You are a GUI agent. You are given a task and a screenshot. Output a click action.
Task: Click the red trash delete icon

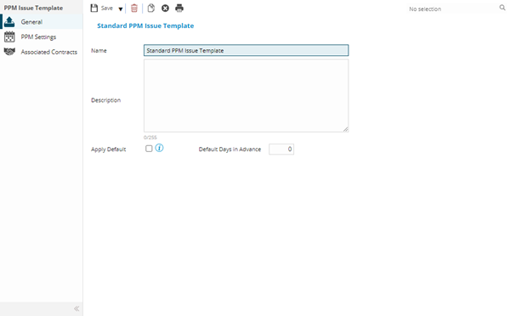tap(134, 8)
